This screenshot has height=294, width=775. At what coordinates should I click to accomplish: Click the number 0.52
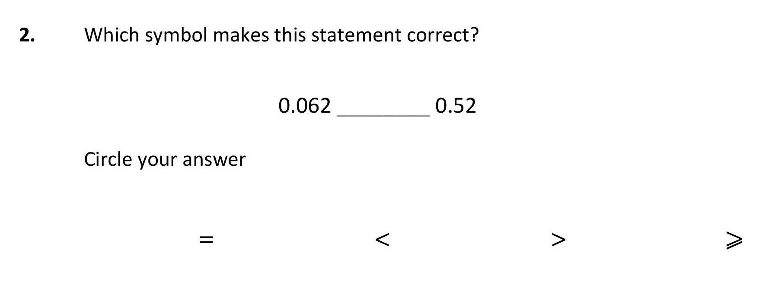pos(456,106)
